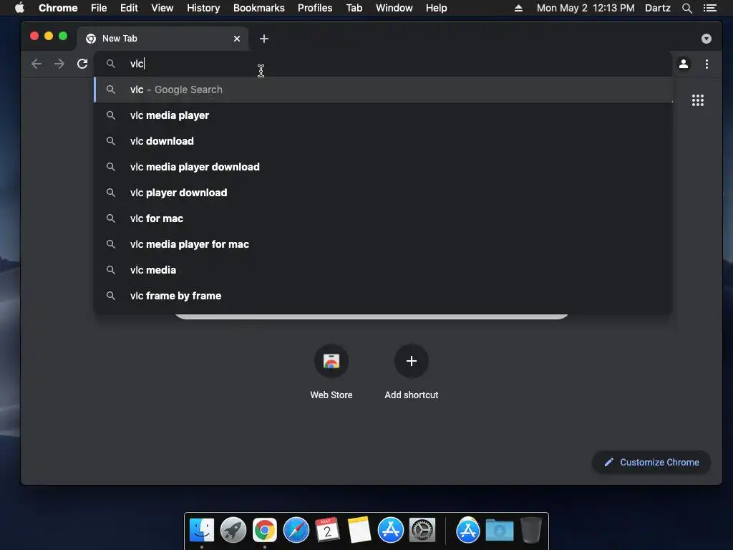The width and height of the screenshot is (733, 550).
Task: Open the File menu
Action: tap(99, 8)
